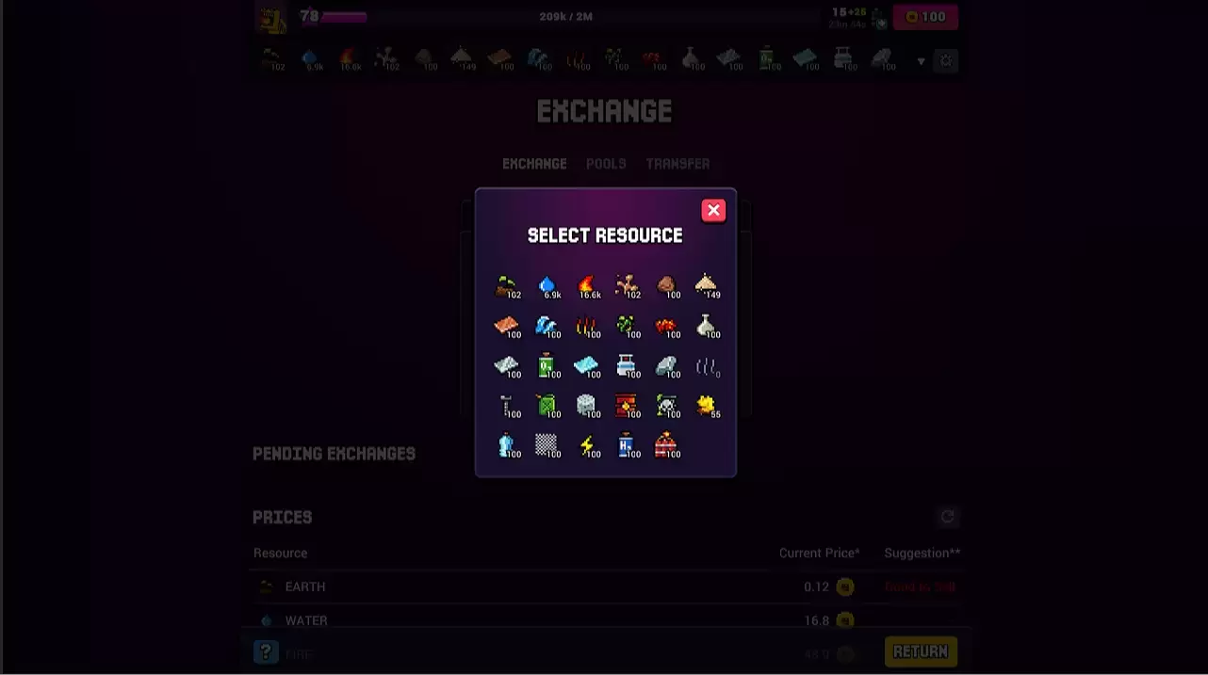Select the red brick wall resource

coord(628,406)
